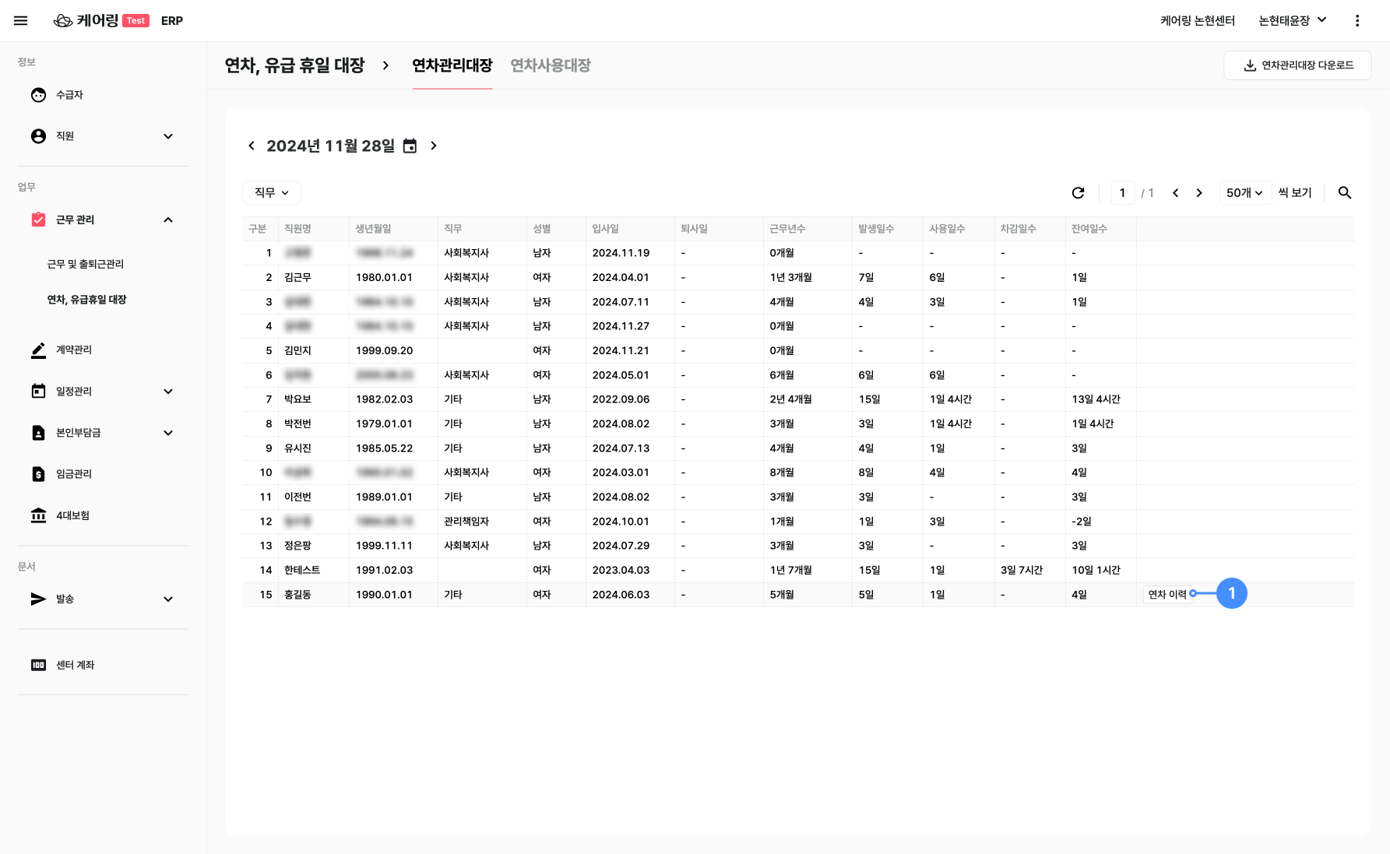Open the three-dot more options menu
The image size is (1390, 854).
click(1357, 21)
